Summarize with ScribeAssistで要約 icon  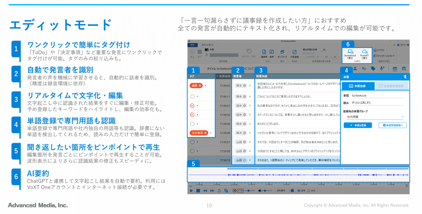(350, 51)
